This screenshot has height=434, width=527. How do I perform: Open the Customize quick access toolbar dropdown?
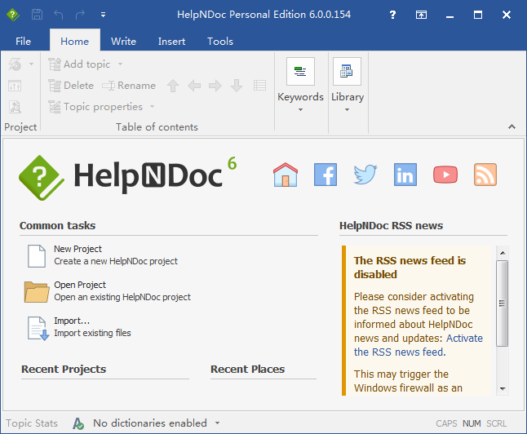(103, 15)
